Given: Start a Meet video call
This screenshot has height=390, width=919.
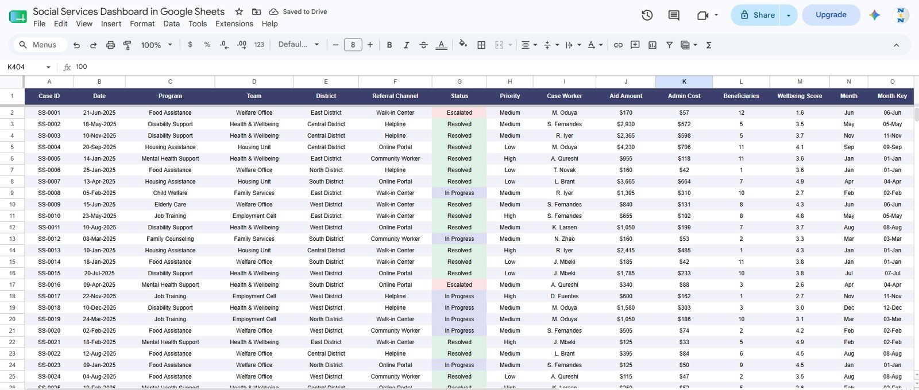Looking at the screenshot, I should pos(702,15).
